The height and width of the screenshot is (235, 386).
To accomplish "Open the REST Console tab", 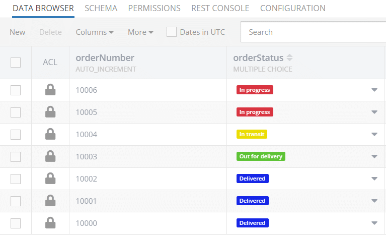I will 220,8.
